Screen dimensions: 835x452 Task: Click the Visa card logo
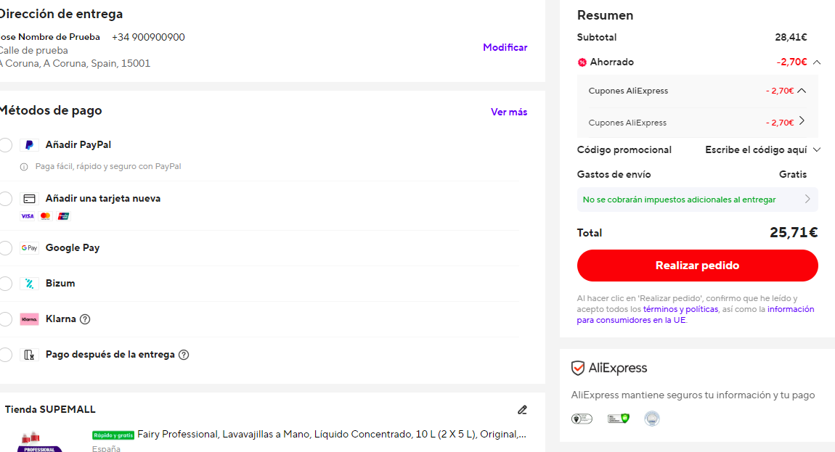click(27, 216)
